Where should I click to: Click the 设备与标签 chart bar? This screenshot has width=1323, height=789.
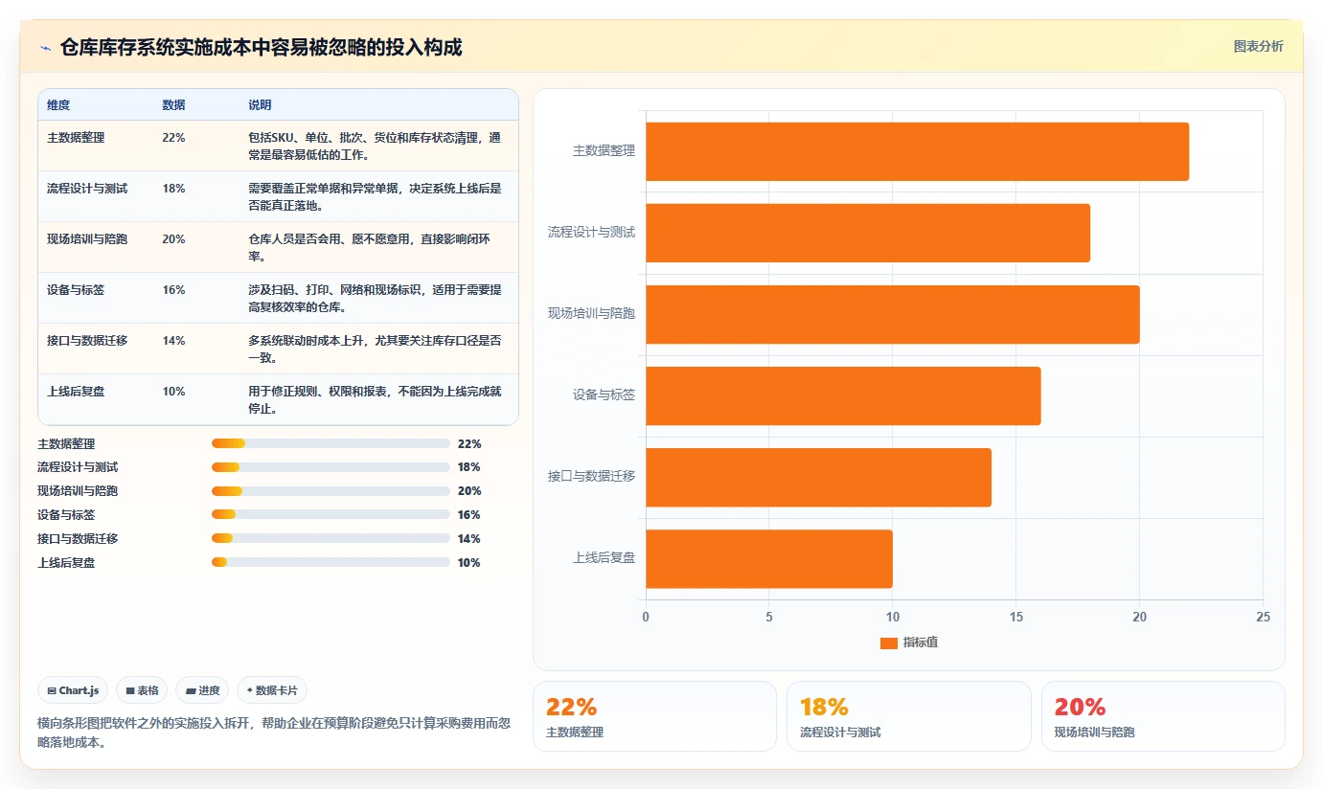point(843,395)
